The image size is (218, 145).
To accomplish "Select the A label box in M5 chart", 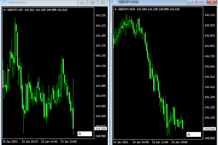I will coord(85,134).
